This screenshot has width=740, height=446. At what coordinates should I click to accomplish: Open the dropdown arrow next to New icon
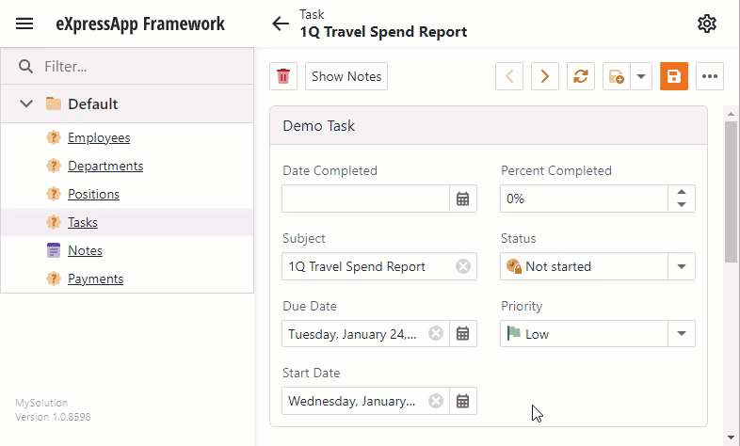[x=641, y=76]
